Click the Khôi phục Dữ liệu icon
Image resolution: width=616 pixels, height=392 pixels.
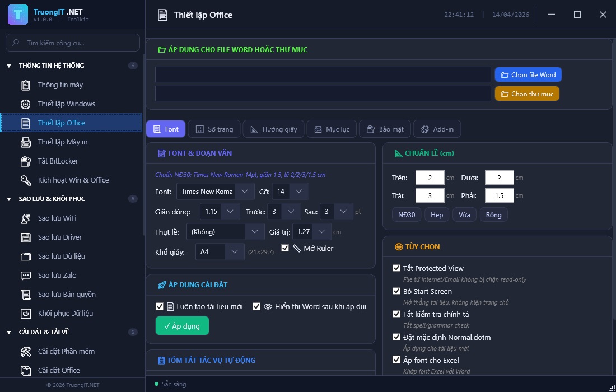coord(26,314)
